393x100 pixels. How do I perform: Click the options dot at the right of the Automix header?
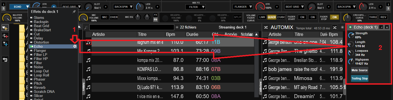click(342, 27)
